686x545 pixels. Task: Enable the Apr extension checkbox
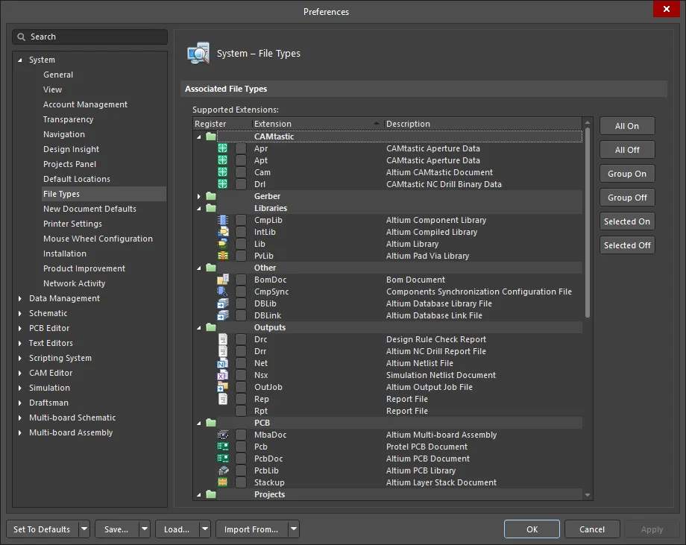coord(241,148)
